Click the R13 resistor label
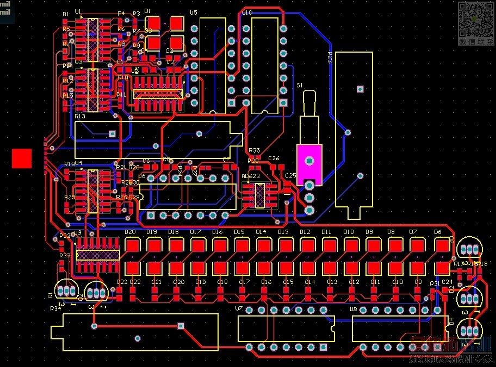496x367 pixels. 80,116
